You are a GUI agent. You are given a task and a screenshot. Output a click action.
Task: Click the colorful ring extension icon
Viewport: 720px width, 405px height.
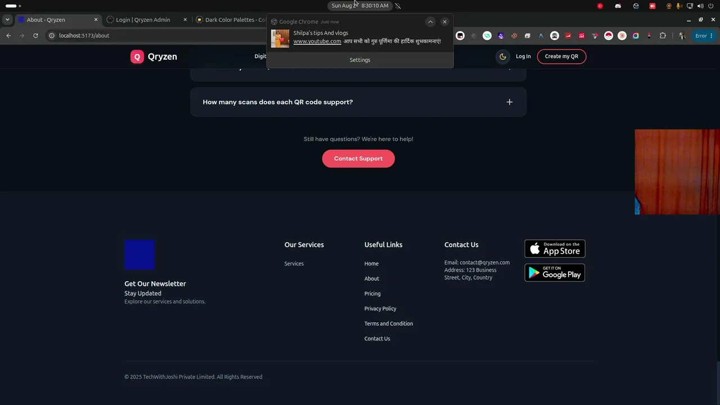tap(636, 35)
